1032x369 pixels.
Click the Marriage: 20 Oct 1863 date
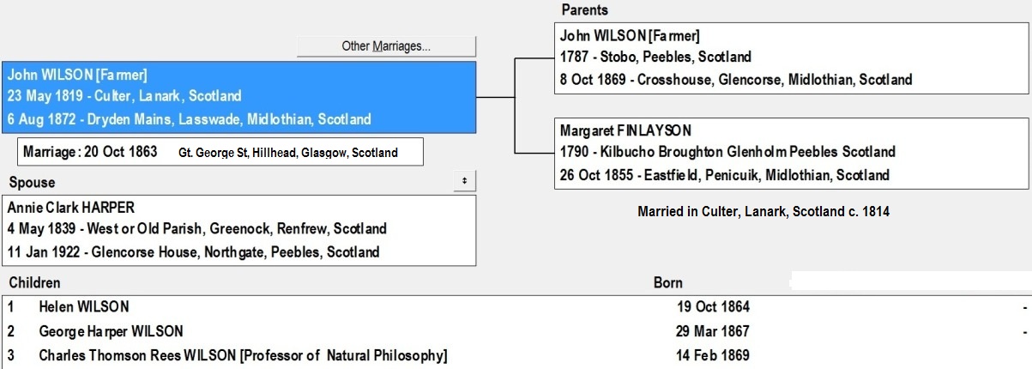point(90,153)
